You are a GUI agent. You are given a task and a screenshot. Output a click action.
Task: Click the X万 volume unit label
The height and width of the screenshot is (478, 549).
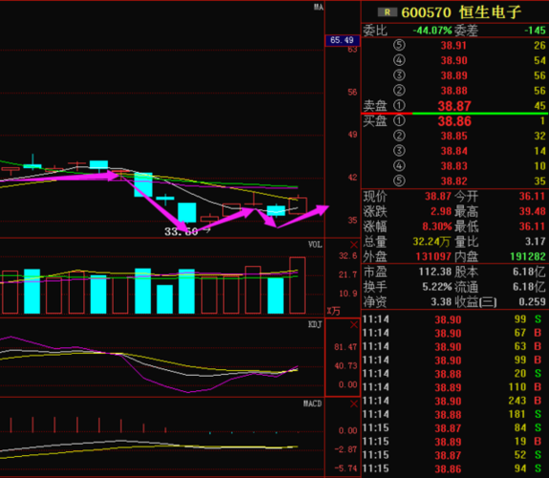333,311
